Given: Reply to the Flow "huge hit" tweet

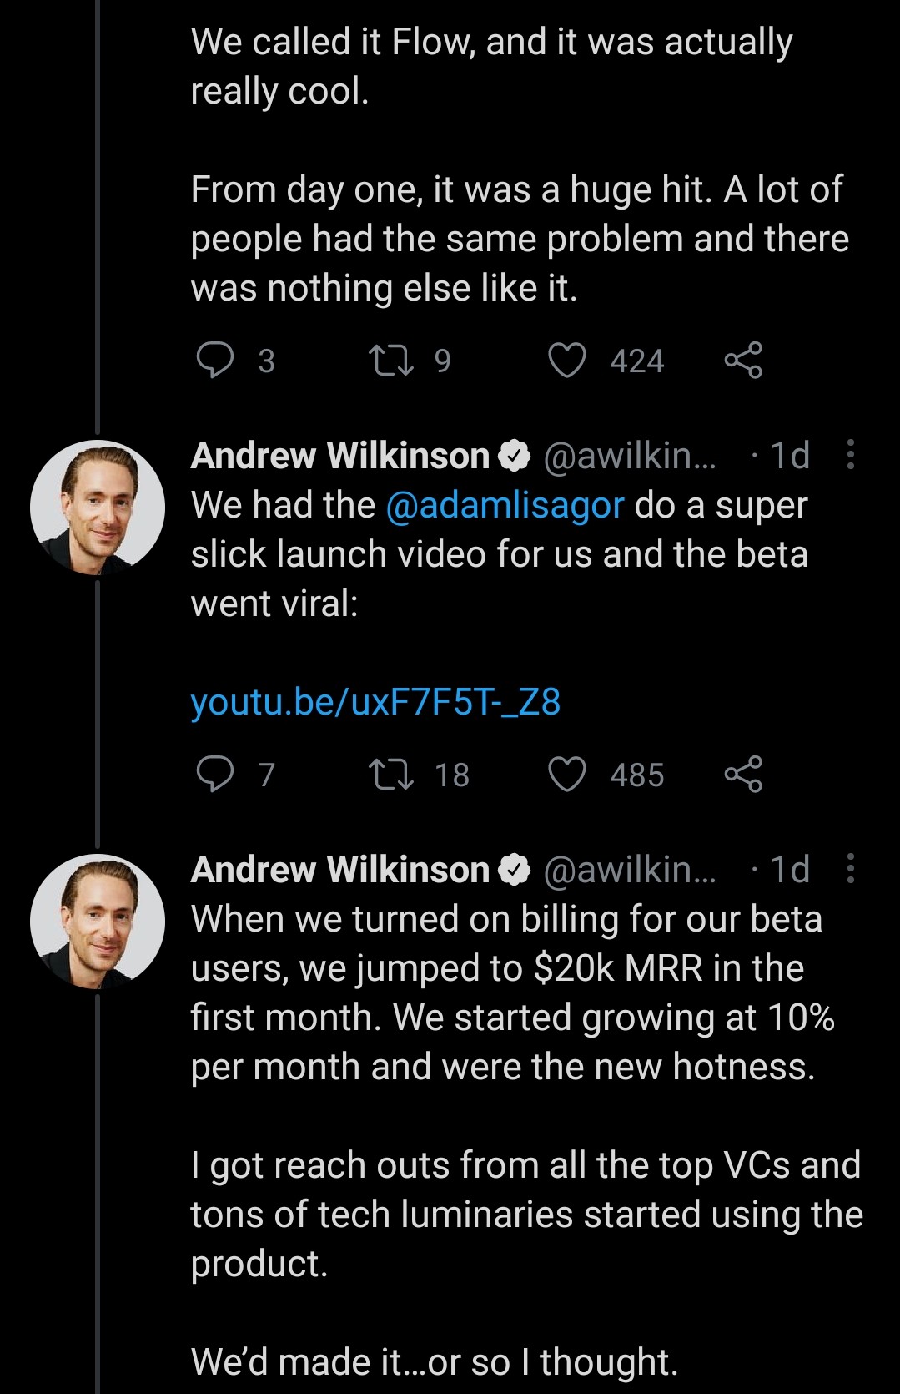Looking at the screenshot, I should pos(215,361).
